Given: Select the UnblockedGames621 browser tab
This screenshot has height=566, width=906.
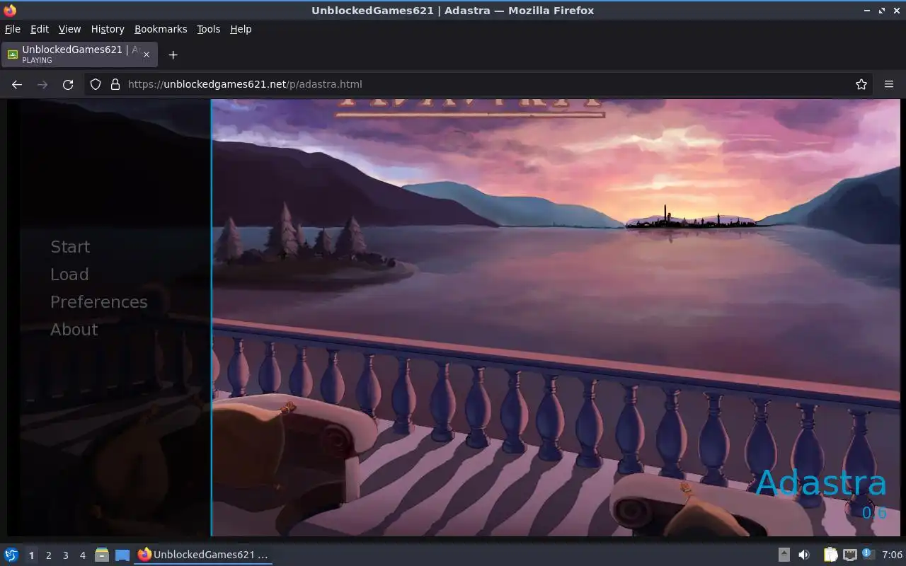Looking at the screenshot, I should [x=79, y=54].
